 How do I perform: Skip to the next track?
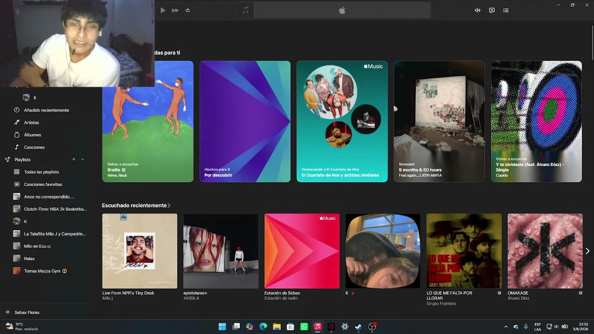(x=175, y=10)
